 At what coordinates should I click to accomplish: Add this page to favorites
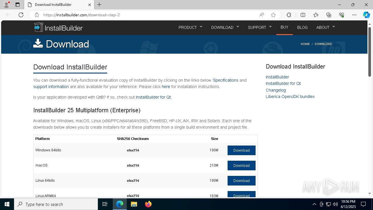pyautogui.click(x=273, y=15)
